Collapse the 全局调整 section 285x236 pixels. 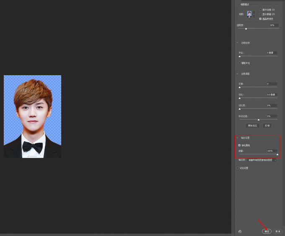pos(237,74)
